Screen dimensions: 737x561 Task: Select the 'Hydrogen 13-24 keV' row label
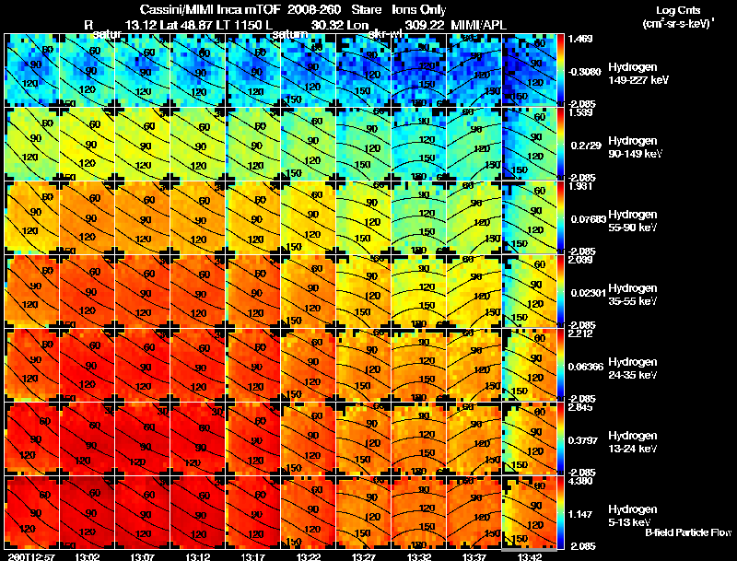[633, 441]
